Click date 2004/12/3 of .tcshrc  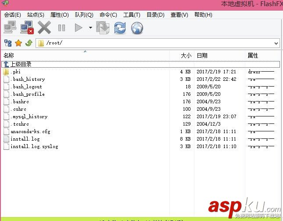click(208, 124)
